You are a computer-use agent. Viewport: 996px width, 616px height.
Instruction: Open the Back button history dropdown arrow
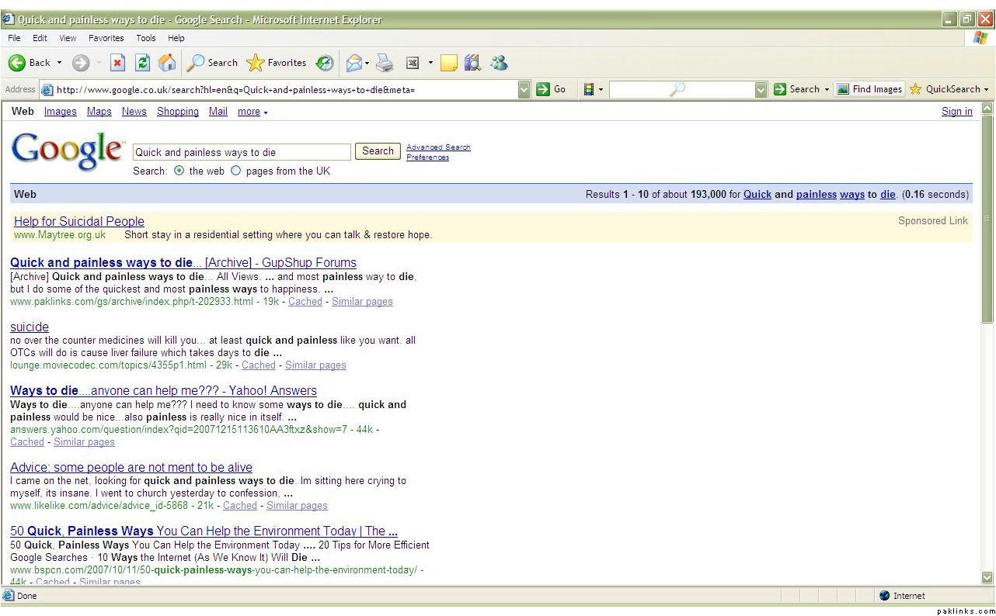tap(59, 63)
